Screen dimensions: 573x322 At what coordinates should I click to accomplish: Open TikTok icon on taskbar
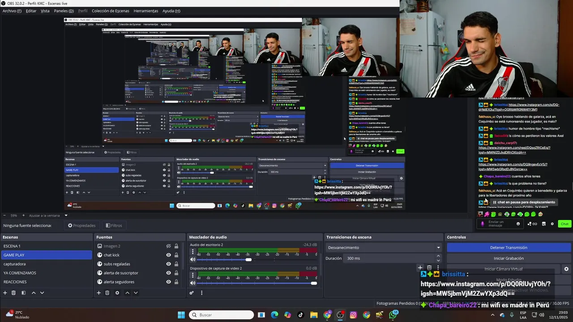tap(300, 315)
